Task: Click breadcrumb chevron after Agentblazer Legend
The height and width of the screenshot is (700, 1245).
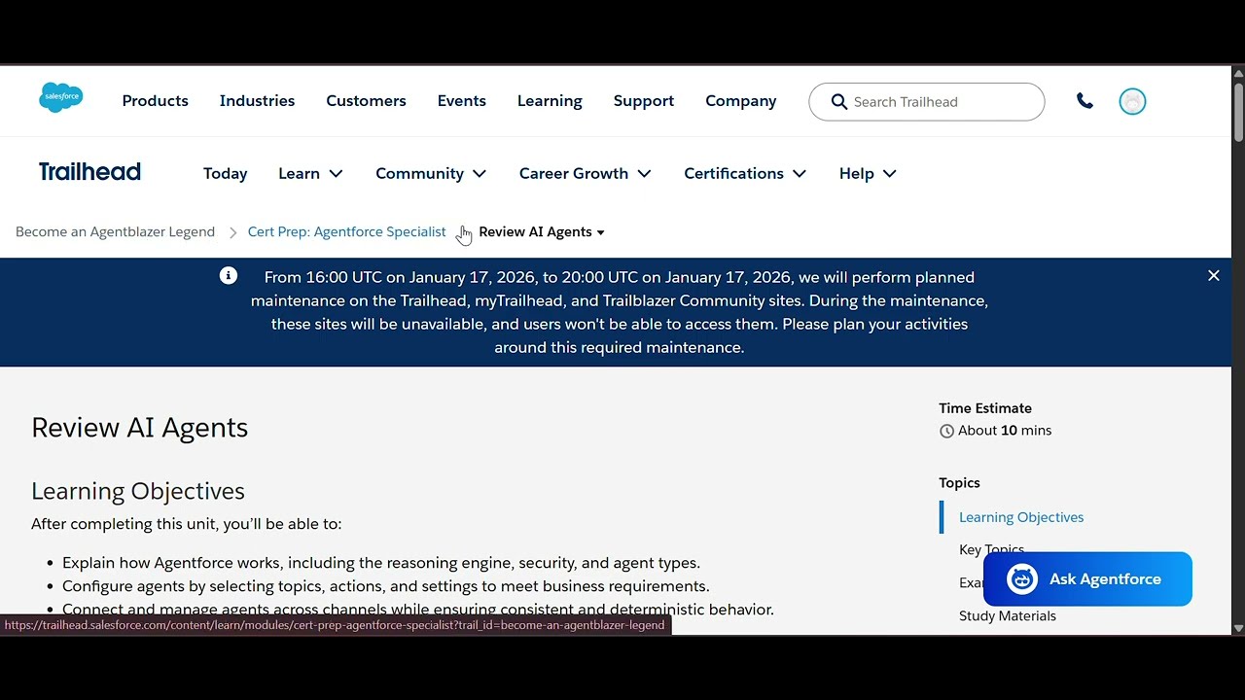Action: tap(233, 232)
